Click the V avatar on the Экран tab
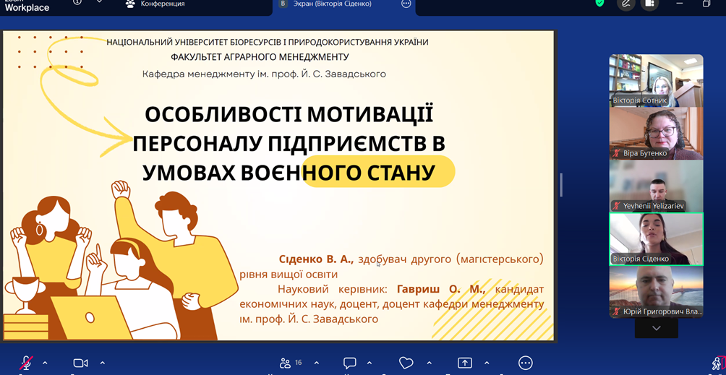Image resolution: width=726 pixels, height=375 pixels. coord(283,3)
